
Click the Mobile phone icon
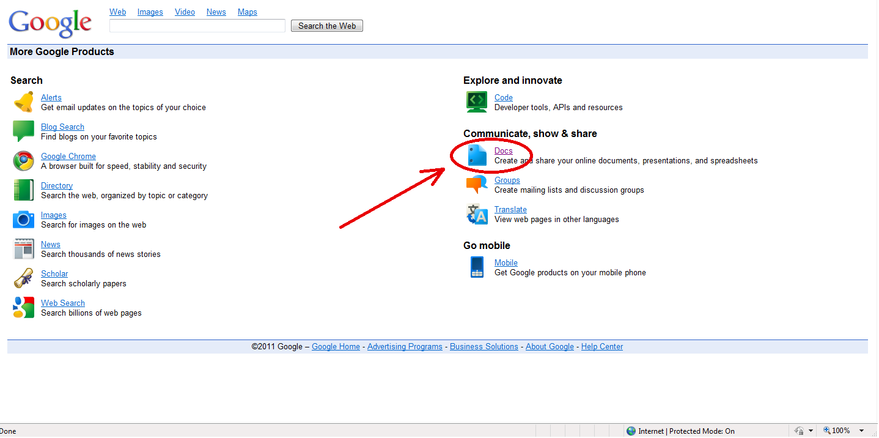(477, 267)
